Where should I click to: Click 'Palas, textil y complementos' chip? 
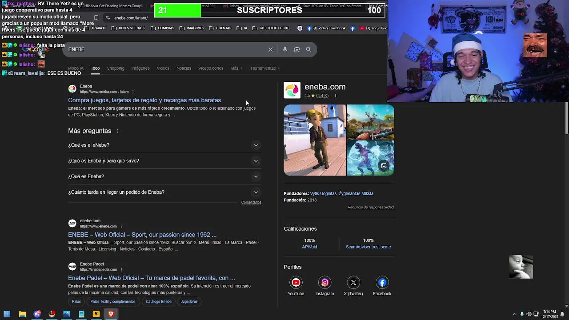pyautogui.click(x=113, y=301)
